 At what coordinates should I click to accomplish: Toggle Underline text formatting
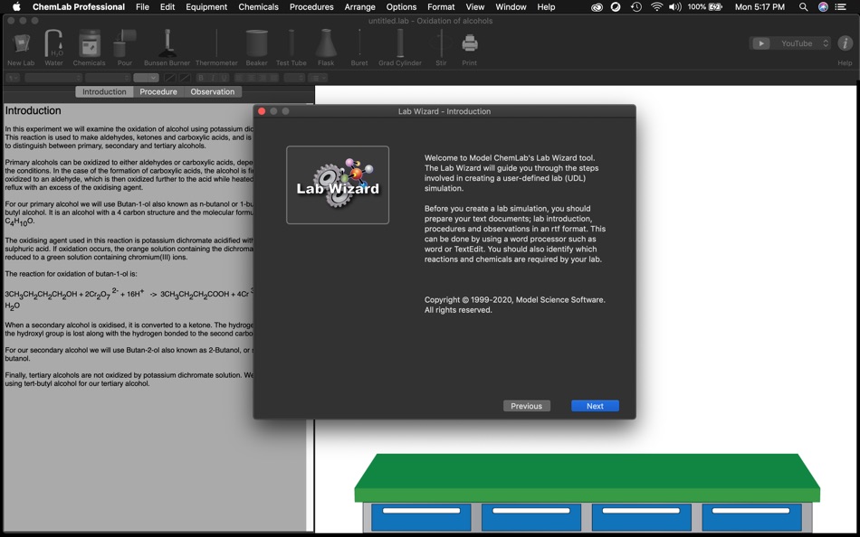point(225,78)
